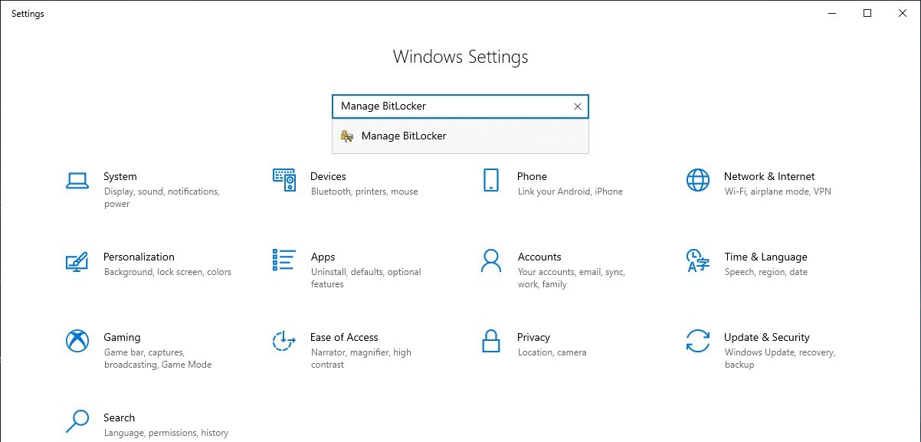Click the Personalization paintbrush icon
The width and height of the screenshot is (921, 442).
pyautogui.click(x=77, y=261)
